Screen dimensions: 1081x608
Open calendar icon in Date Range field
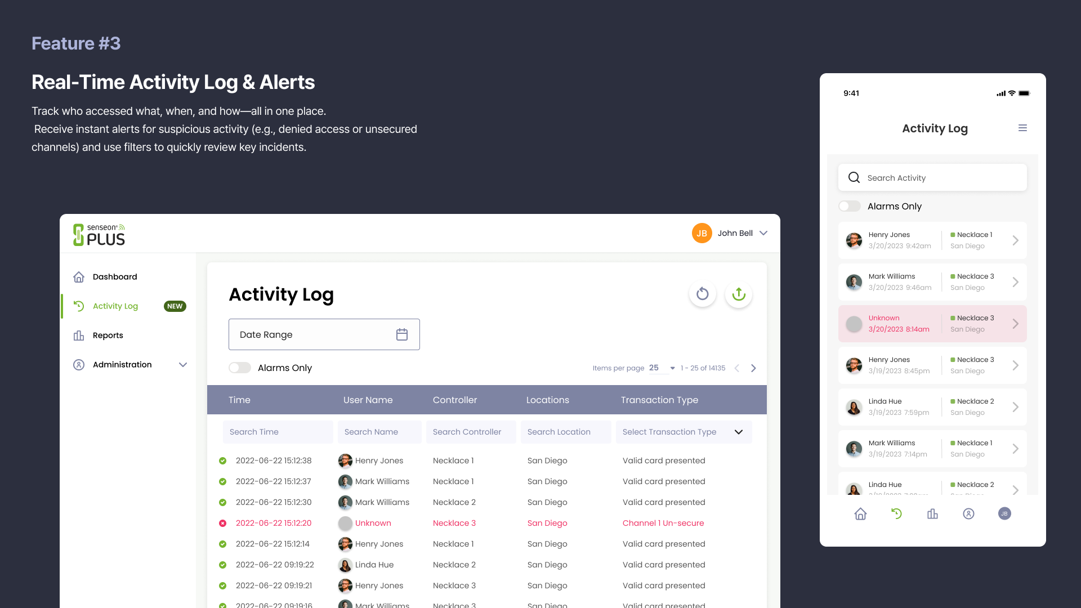[401, 334]
